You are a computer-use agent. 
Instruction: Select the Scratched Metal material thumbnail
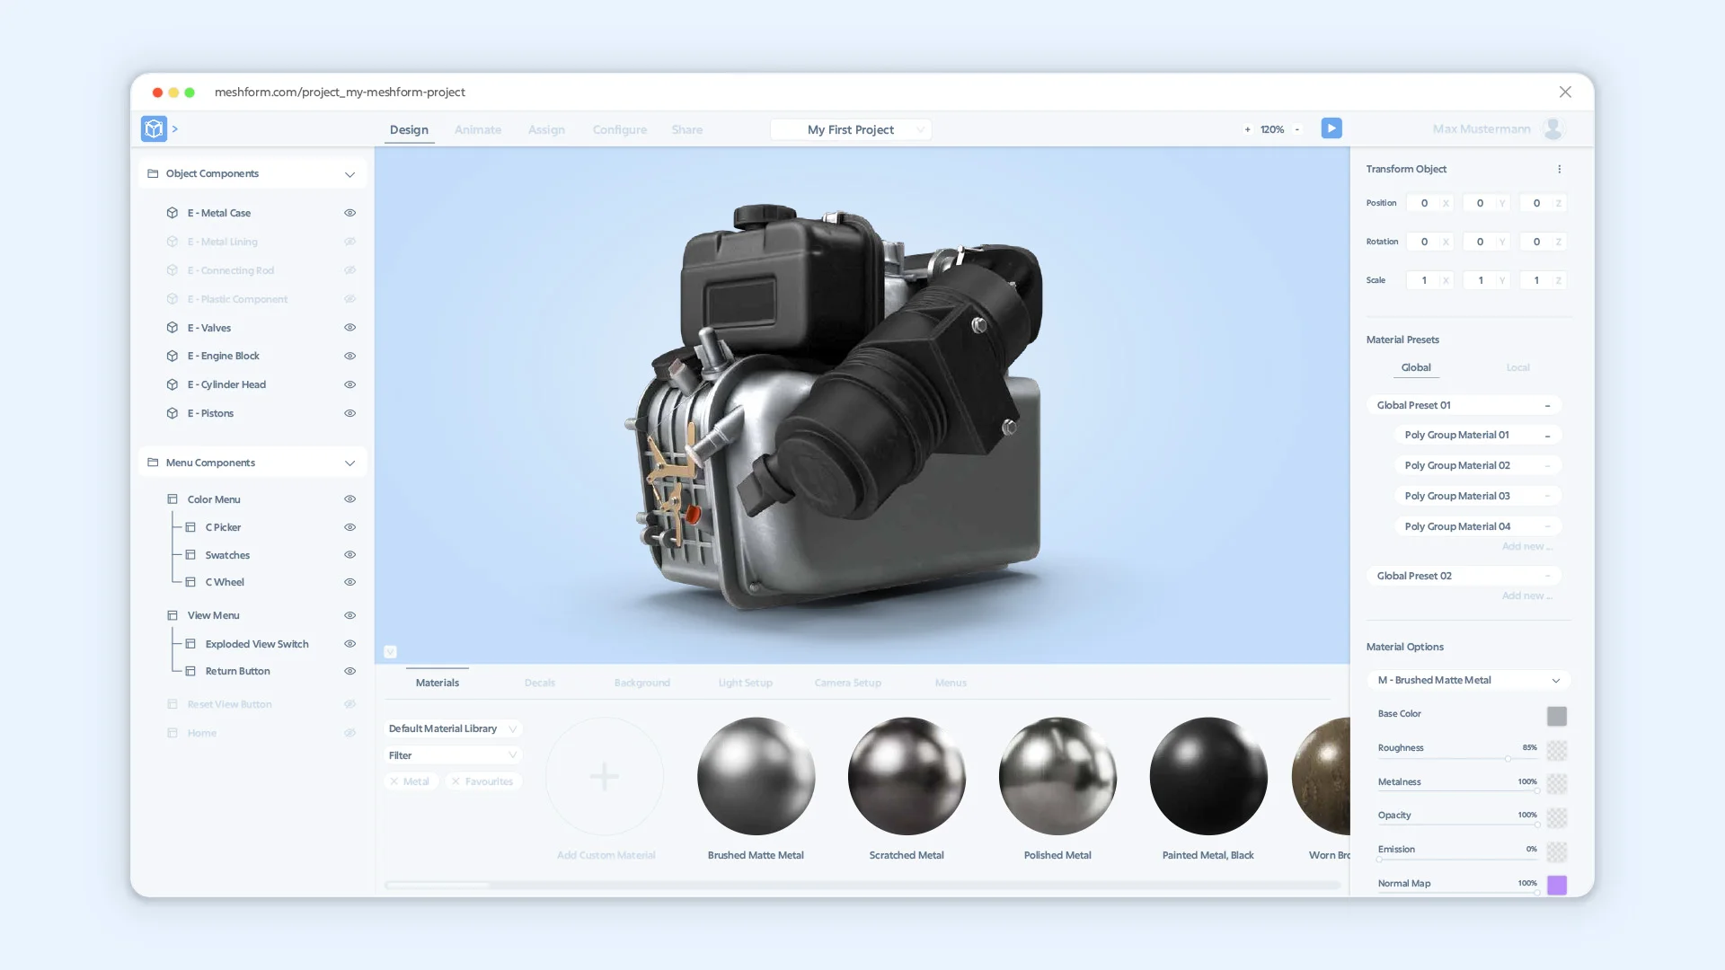[x=907, y=776]
